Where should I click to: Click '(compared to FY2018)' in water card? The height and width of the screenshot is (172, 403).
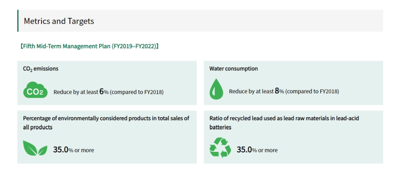point(312,92)
